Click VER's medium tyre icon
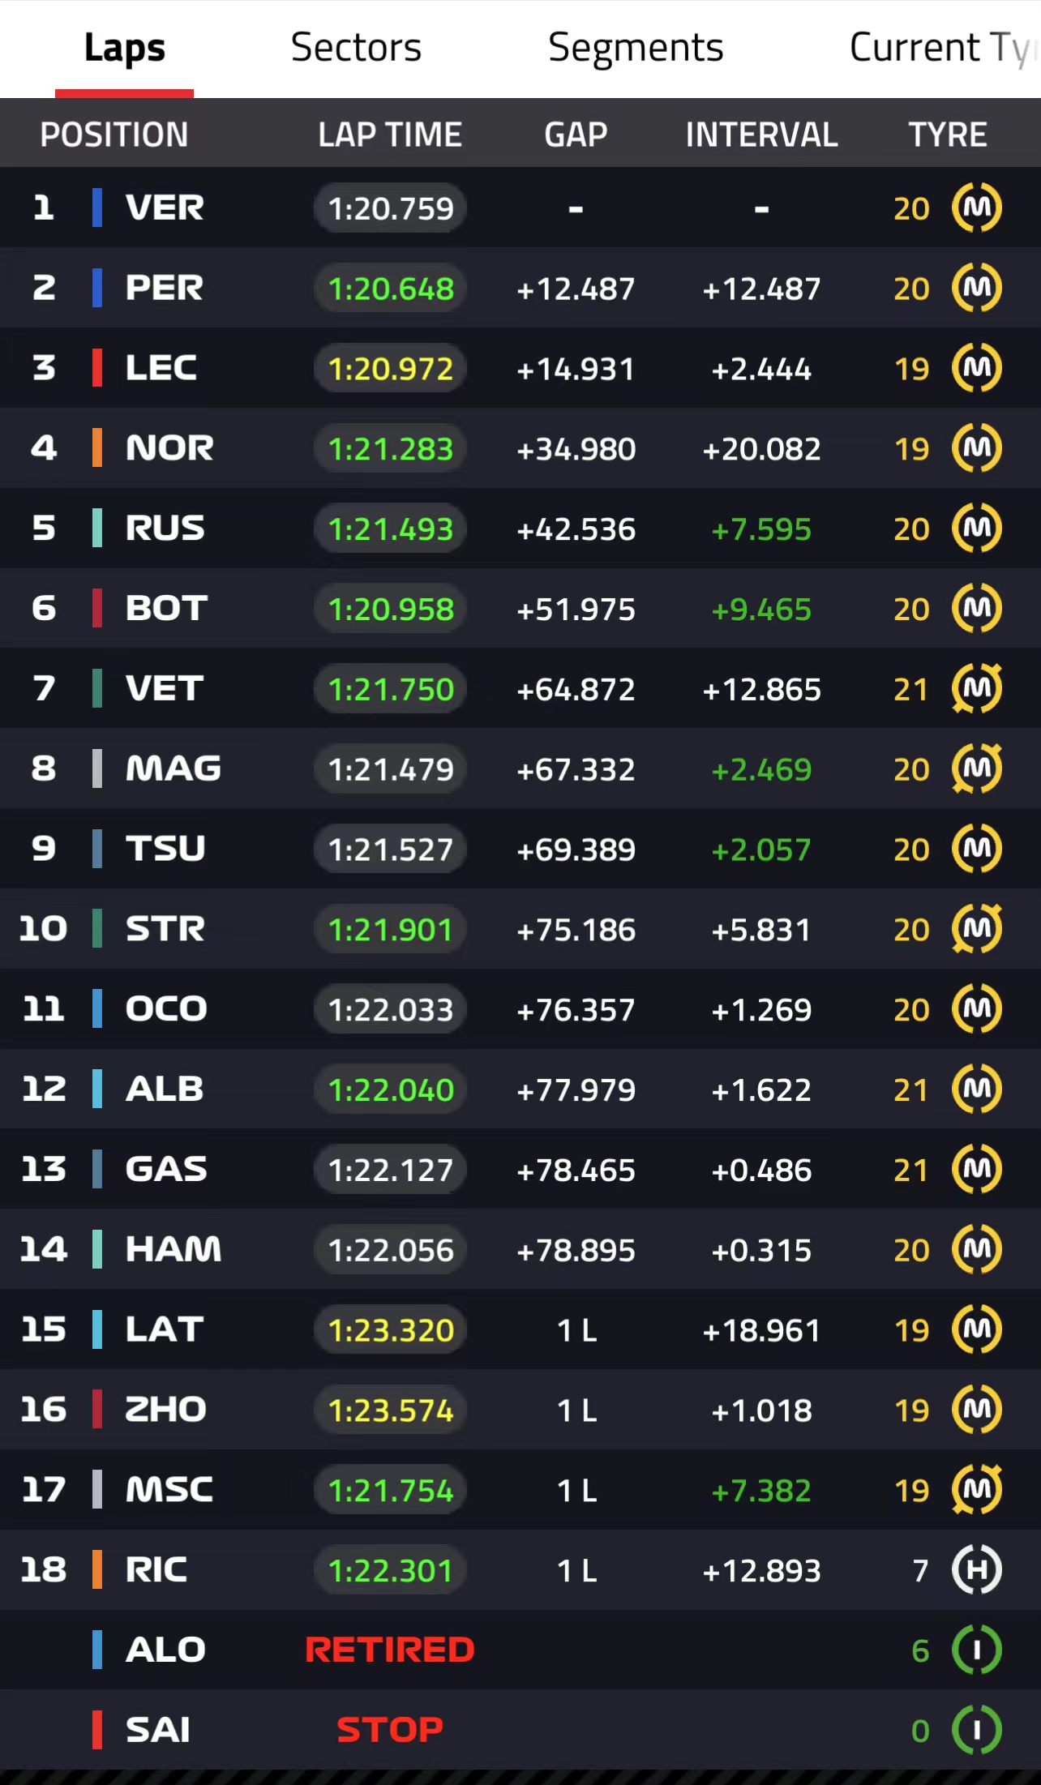This screenshot has height=1785, width=1041. (x=976, y=208)
